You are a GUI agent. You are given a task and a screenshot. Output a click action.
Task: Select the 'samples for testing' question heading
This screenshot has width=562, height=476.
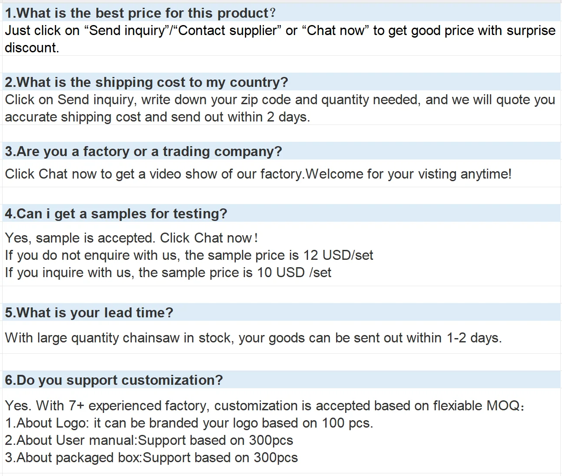click(x=116, y=214)
